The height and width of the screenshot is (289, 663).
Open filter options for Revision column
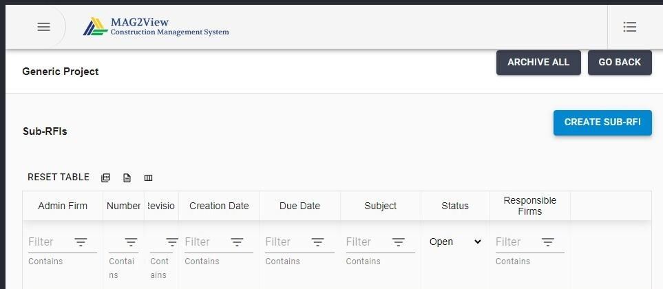[171, 242]
